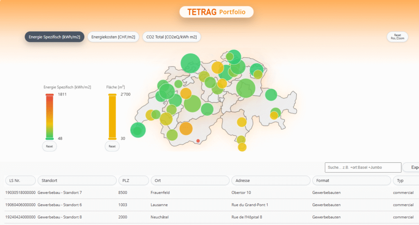
Task: Open the PLZ column filter
Action: [133, 180]
